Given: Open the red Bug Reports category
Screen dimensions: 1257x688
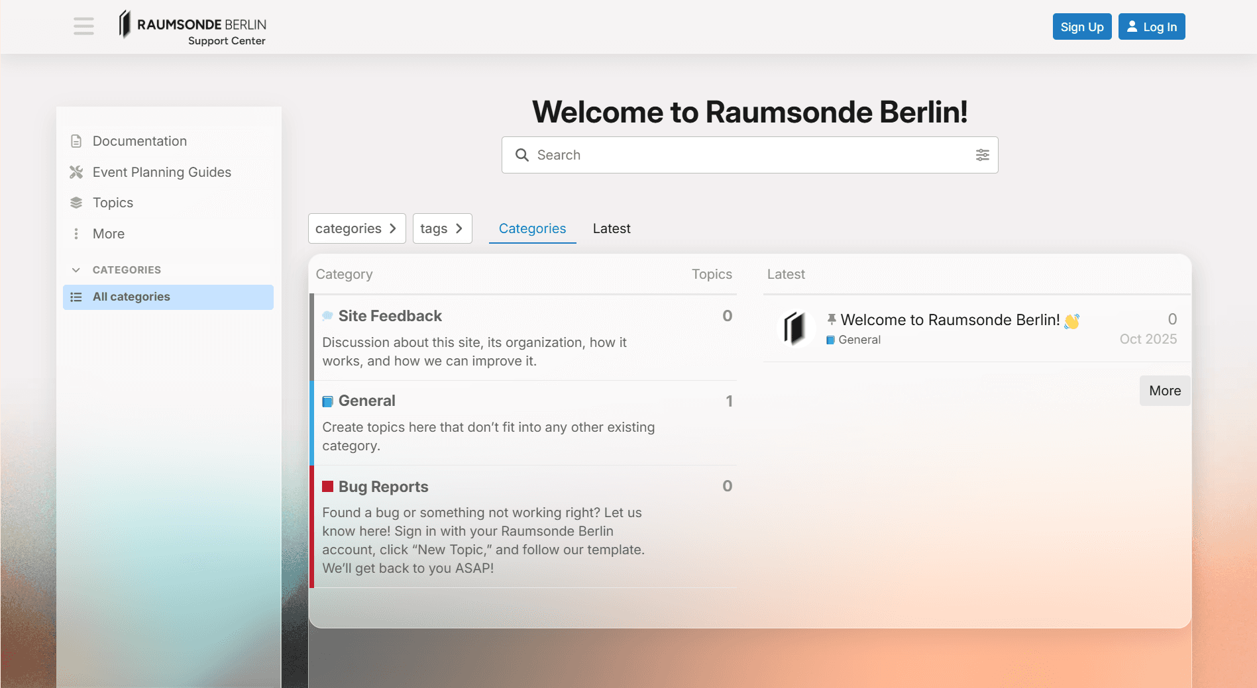Looking at the screenshot, I should tap(383, 487).
